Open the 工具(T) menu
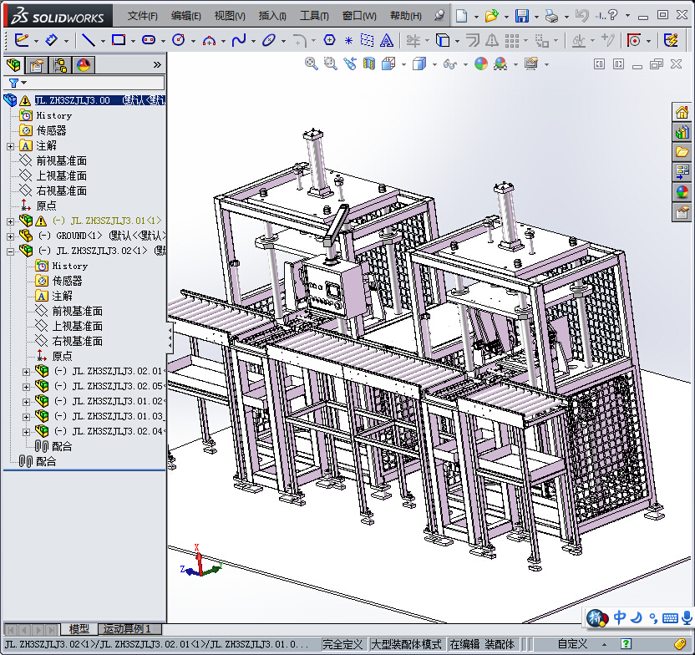Viewport: 695px width, 655px height. [314, 17]
